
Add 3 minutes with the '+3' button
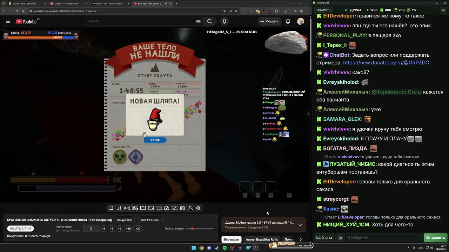[112, 229]
